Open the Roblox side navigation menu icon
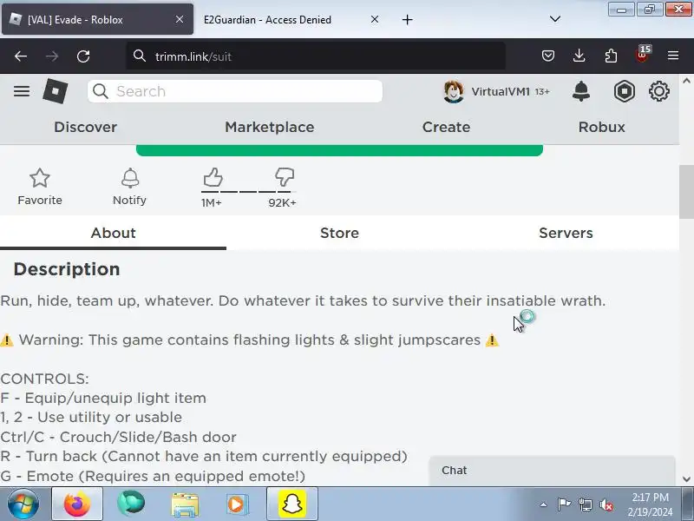 21,91
